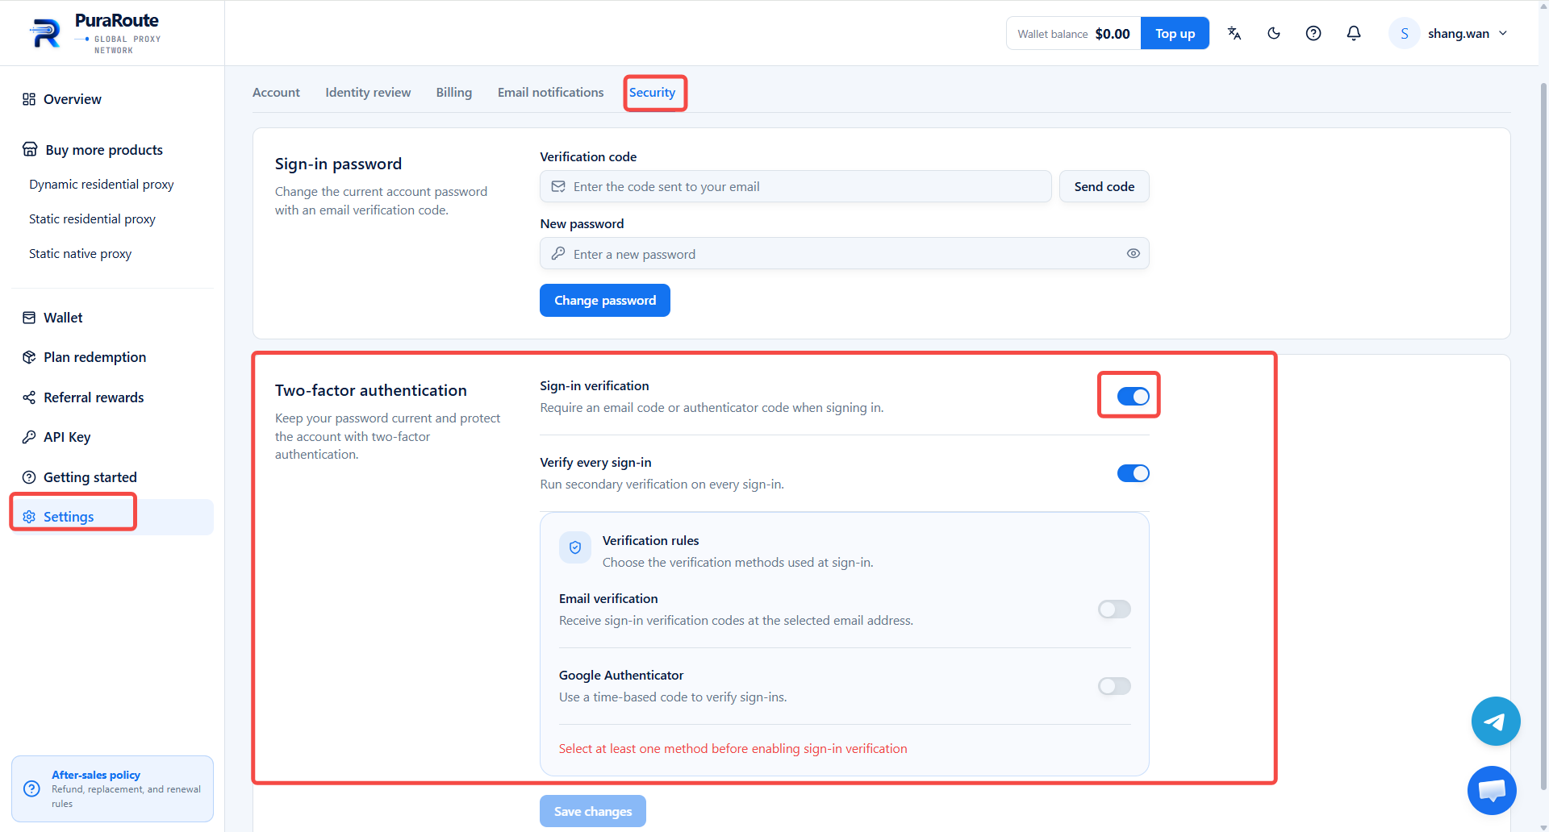Expand the shang.wan account dropdown arrow
This screenshot has width=1549, height=832.
click(x=1503, y=33)
